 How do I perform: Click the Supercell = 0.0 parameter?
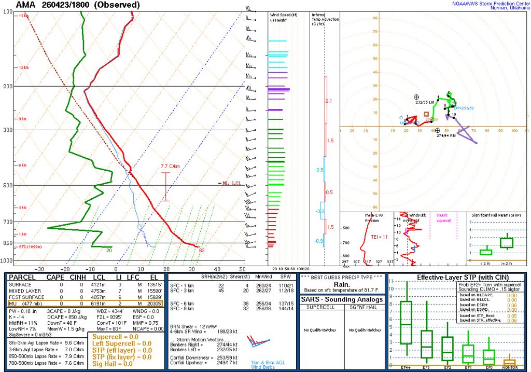click(x=116, y=337)
